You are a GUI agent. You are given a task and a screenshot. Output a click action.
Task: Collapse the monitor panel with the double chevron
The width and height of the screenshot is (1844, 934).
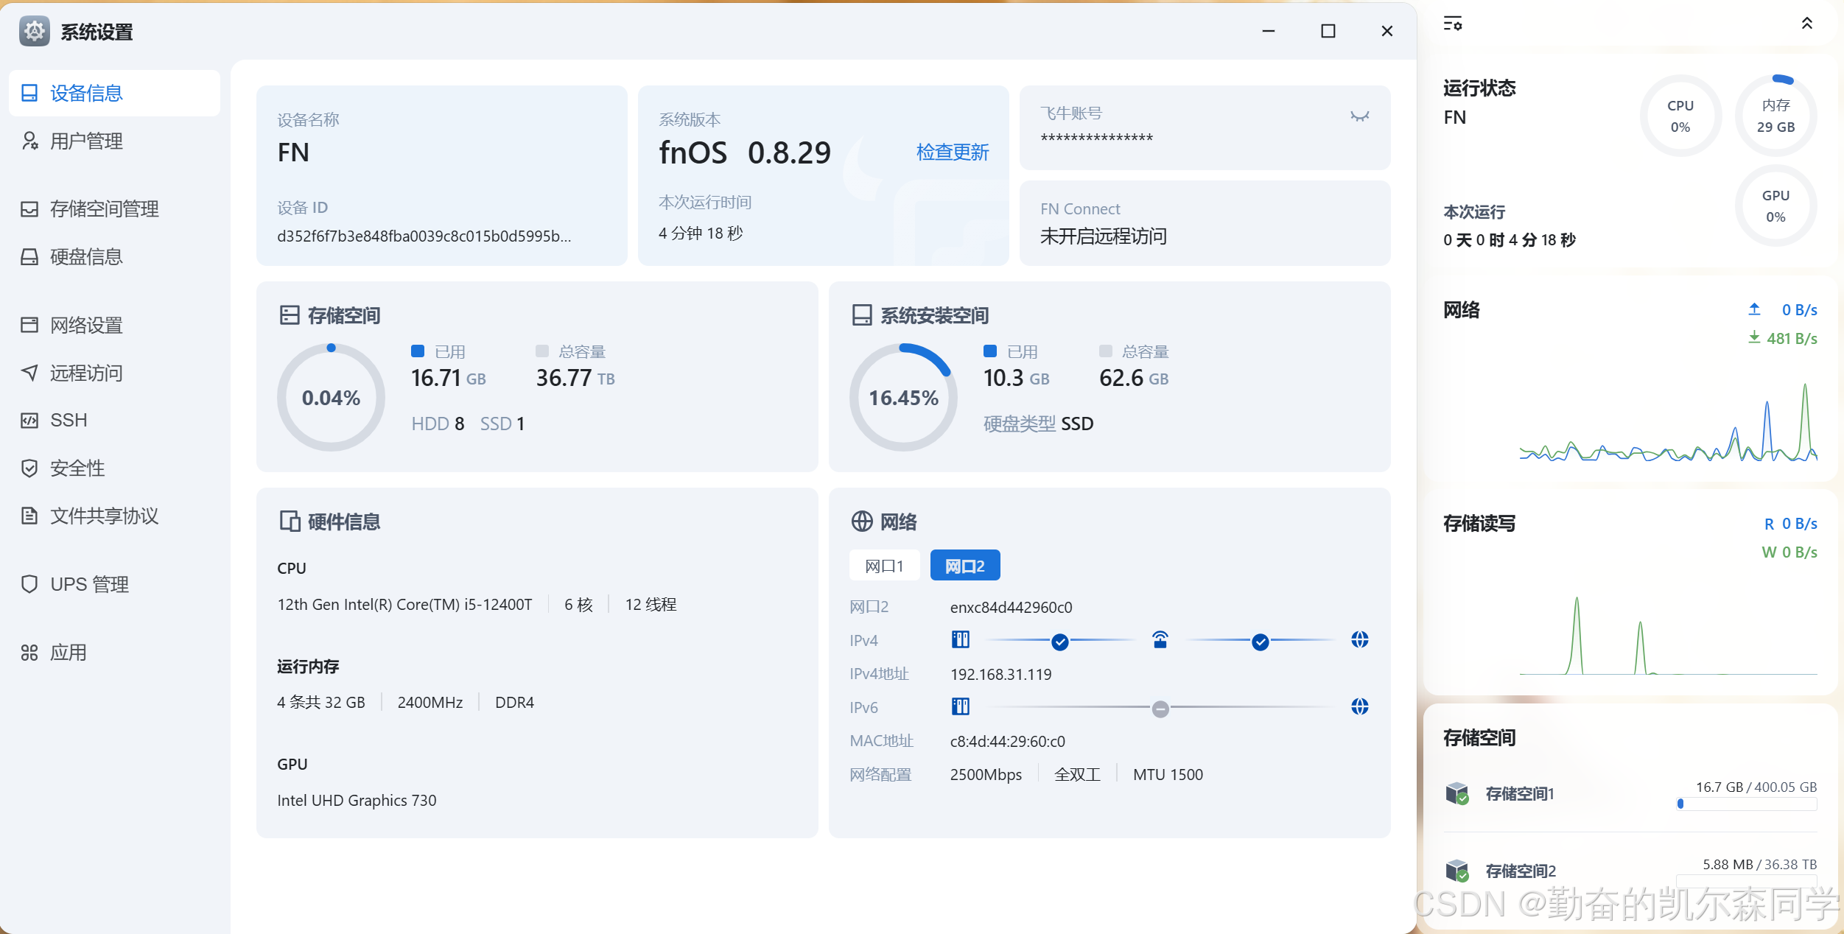(x=1806, y=24)
